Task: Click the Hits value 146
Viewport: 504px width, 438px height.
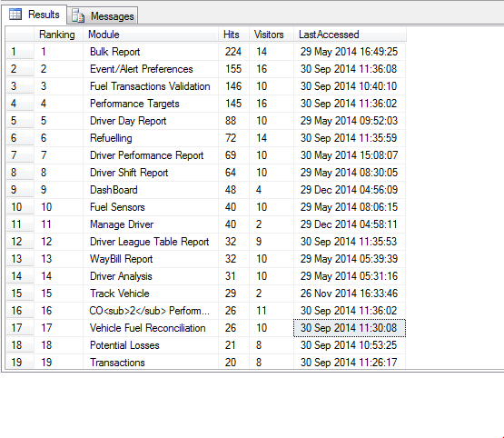Action: [233, 86]
